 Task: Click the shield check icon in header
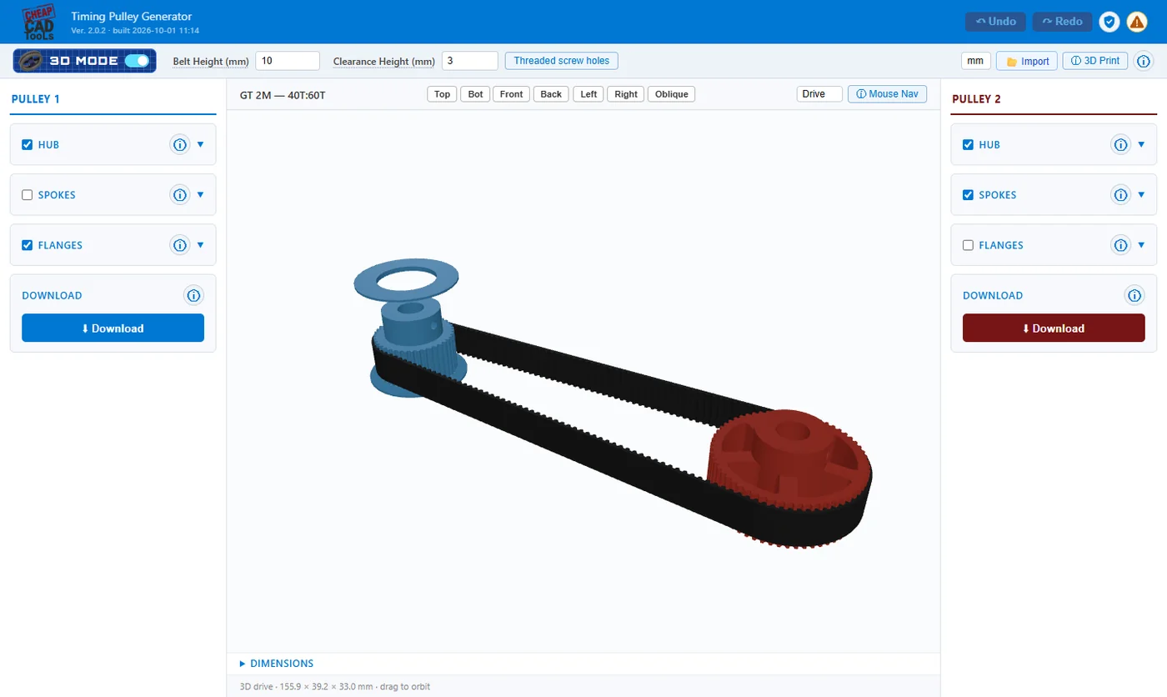tap(1109, 22)
